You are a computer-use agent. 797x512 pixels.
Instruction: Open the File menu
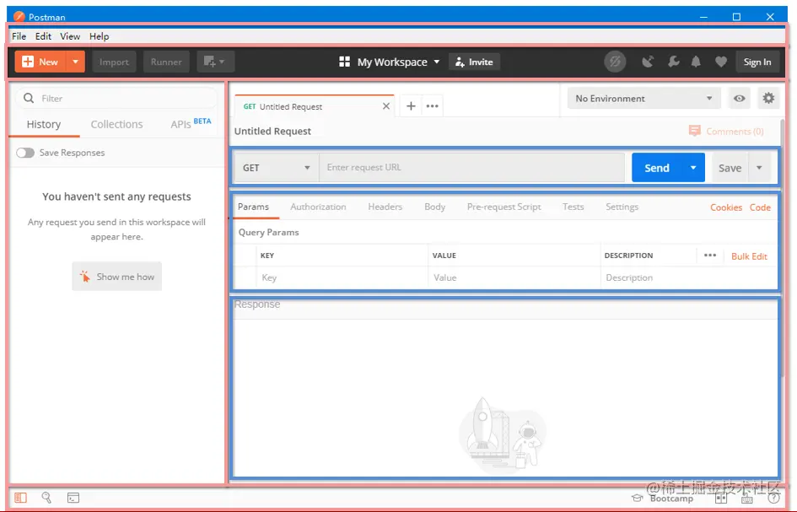tap(19, 36)
